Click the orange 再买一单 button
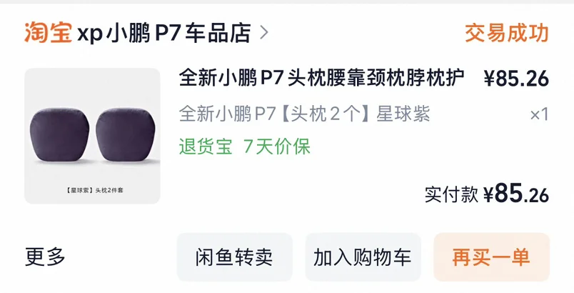The height and width of the screenshot is (293, 574). pos(492,257)
